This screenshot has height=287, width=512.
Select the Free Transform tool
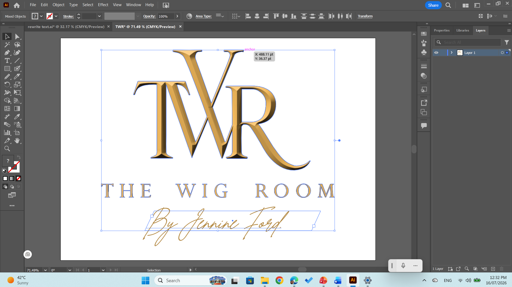[17, 93]
